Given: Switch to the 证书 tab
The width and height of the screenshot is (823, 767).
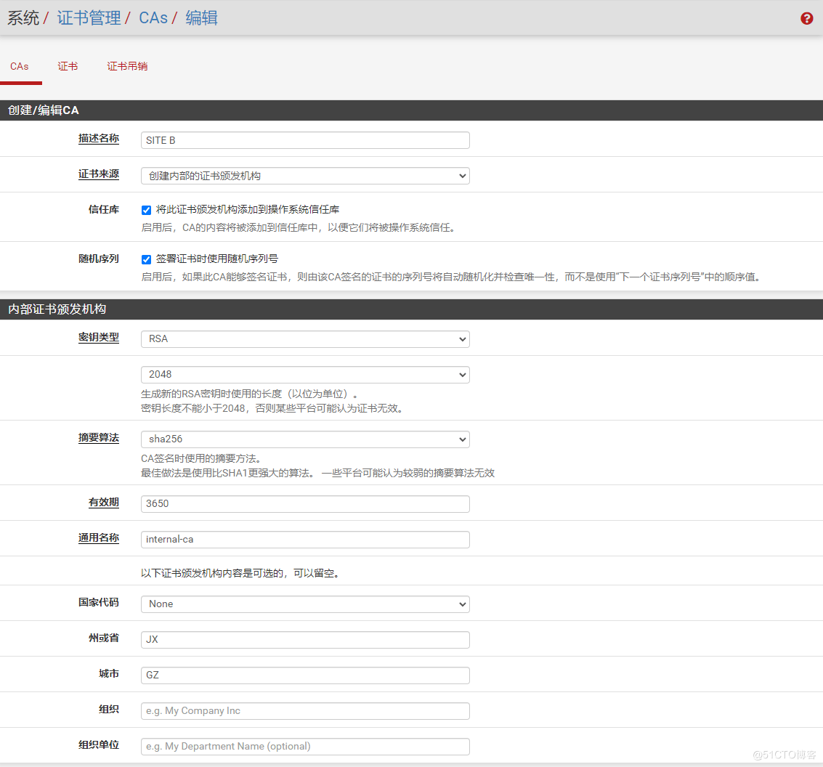Looking at the screenshot, I should pyautogui.click(x=68, y=66).
